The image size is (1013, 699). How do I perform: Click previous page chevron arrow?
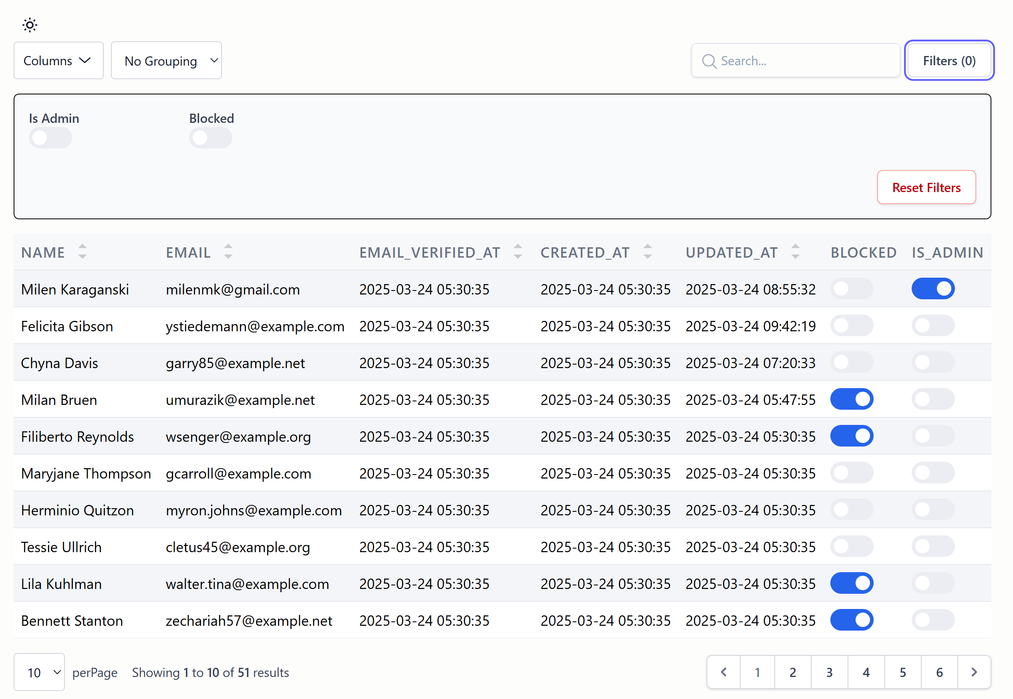(x=724, y=672)
